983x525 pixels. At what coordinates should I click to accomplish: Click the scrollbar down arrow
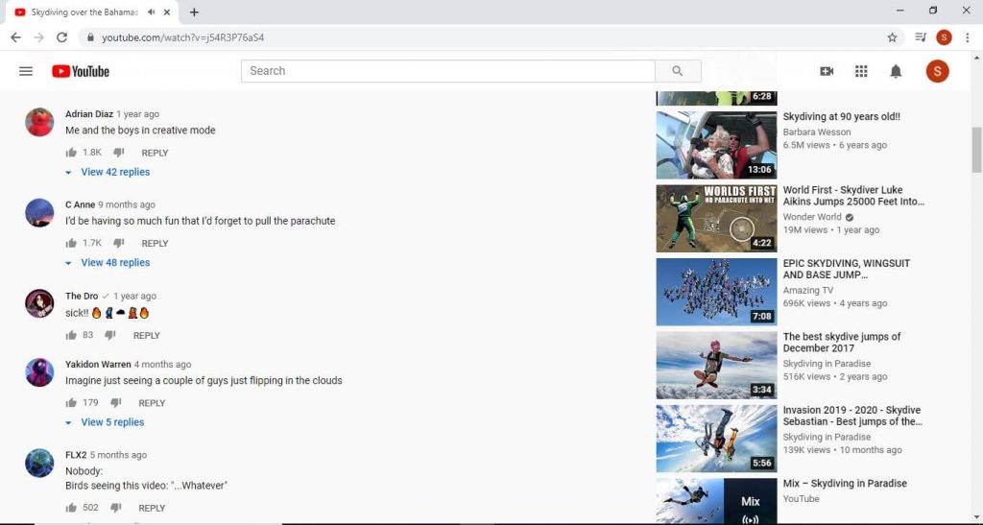pyautogui.click(x=976, y=517)
